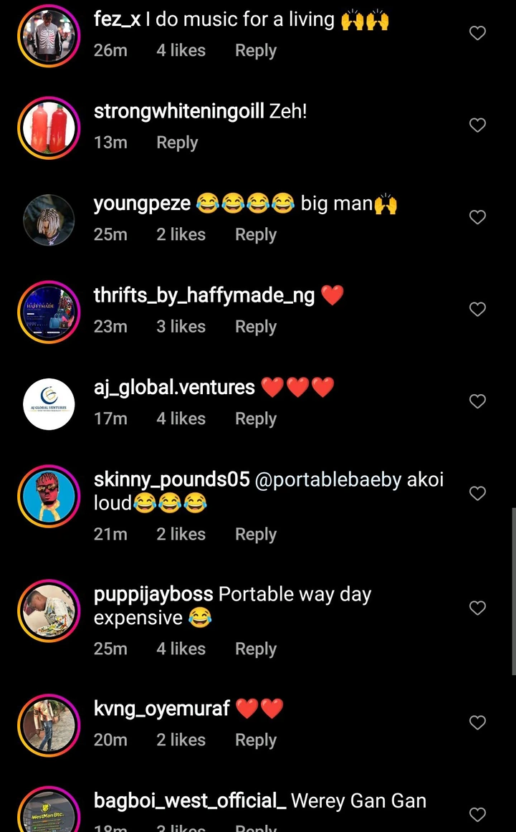Reply to fez_x's comment
This screenshot has height=832, width=516.
pyautogui.click(x=255, y=51)
